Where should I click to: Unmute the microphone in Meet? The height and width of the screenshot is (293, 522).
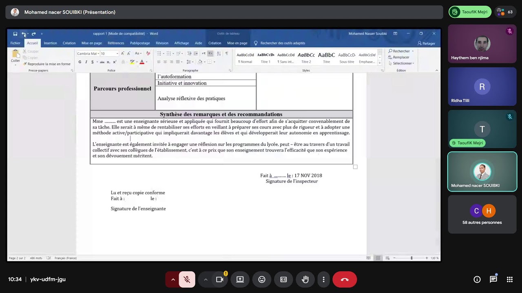187,280
